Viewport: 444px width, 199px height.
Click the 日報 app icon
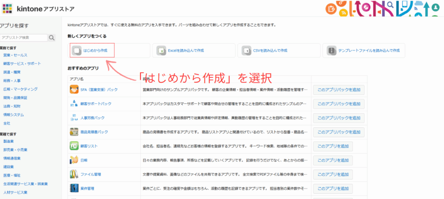point(74,160)
